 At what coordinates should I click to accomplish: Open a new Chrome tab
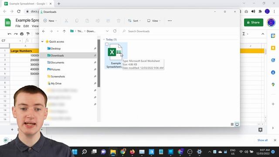59,3
